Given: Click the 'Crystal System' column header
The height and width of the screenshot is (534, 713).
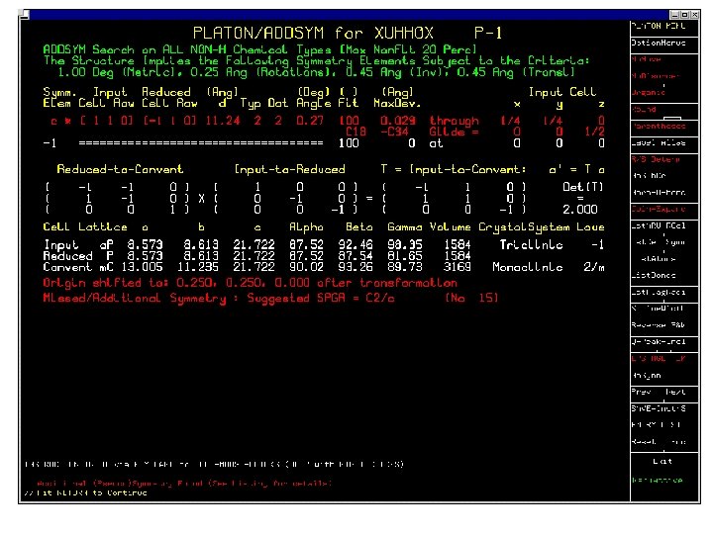Looking at the screenshot, I should pyautogui.click(x=524, y=227).
